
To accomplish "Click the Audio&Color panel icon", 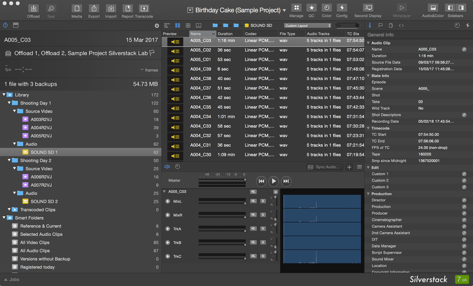I will pyautogui.click(x=433, y=8).
